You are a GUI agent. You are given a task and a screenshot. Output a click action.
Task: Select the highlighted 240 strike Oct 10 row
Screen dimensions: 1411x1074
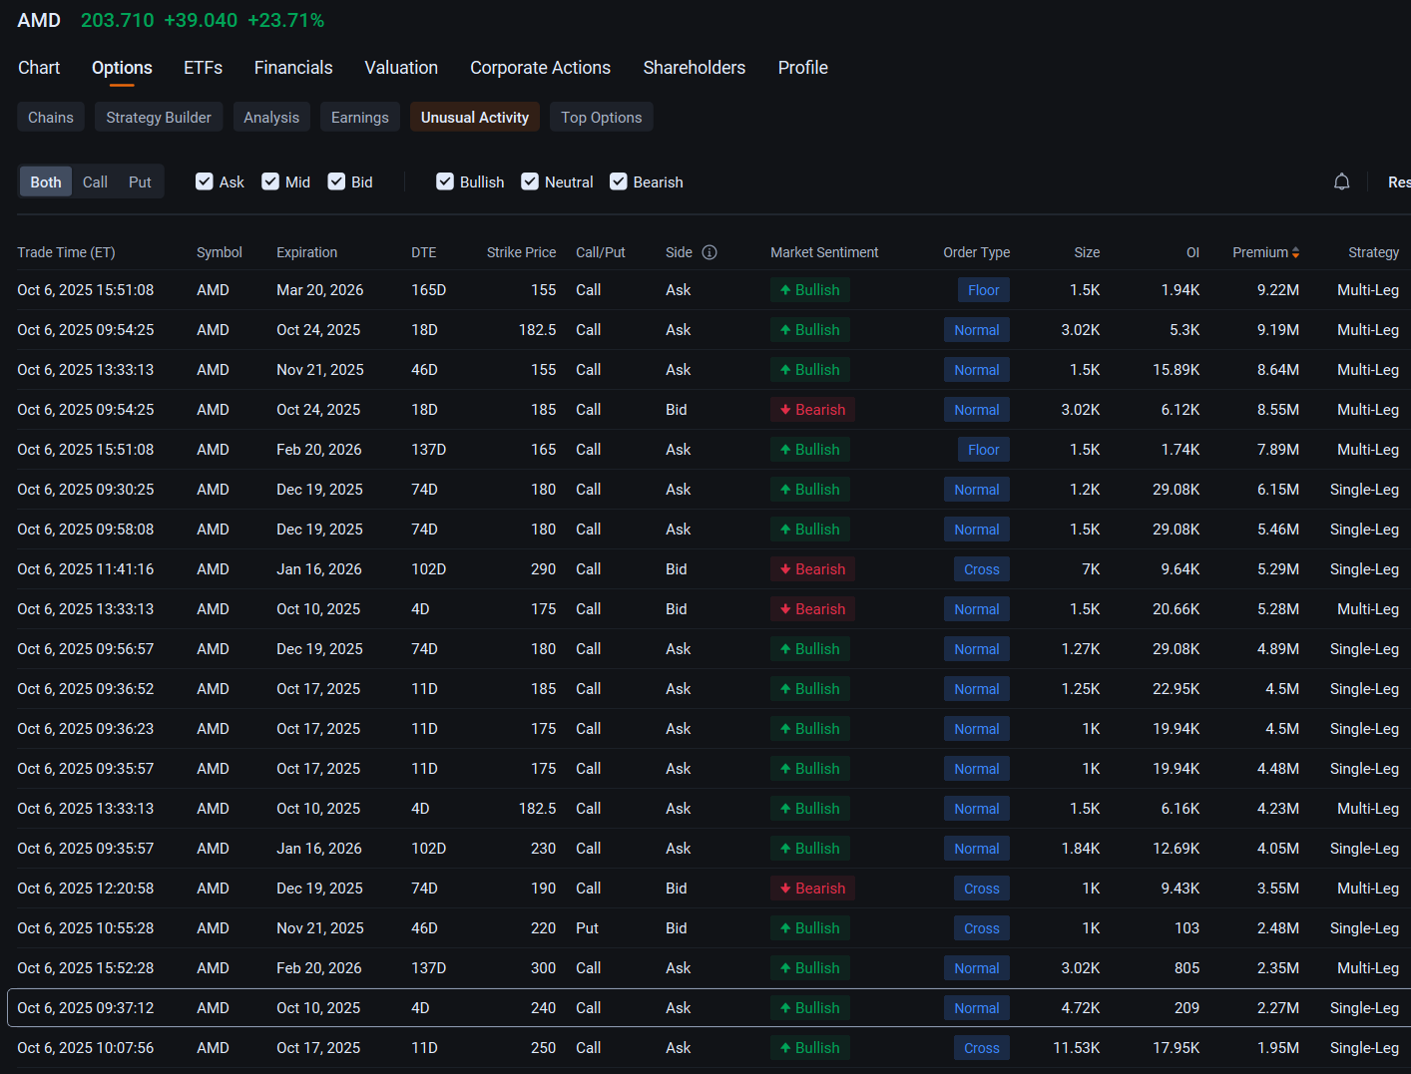(708, 1008)
